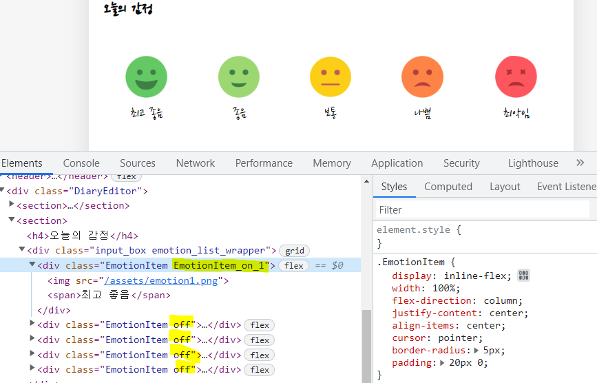
Task: Expand the second EmotionItem off div
Action: pos(32,338)
